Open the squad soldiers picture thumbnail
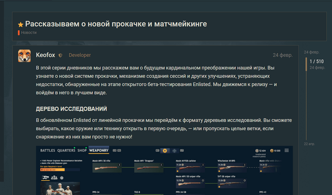The height and width of the screenshot is (195, 332). pyautogui.click(x=60, y=188)
